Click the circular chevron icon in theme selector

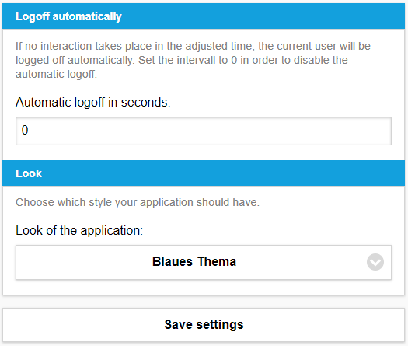375,262
